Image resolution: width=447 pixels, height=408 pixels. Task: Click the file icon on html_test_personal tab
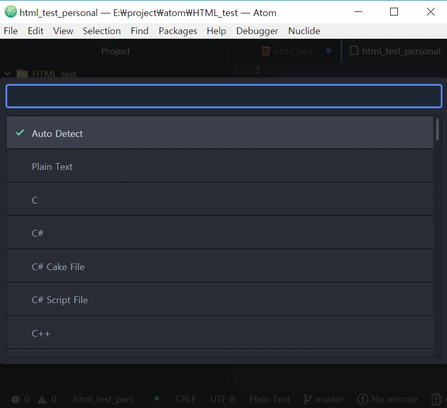point(354,51)
